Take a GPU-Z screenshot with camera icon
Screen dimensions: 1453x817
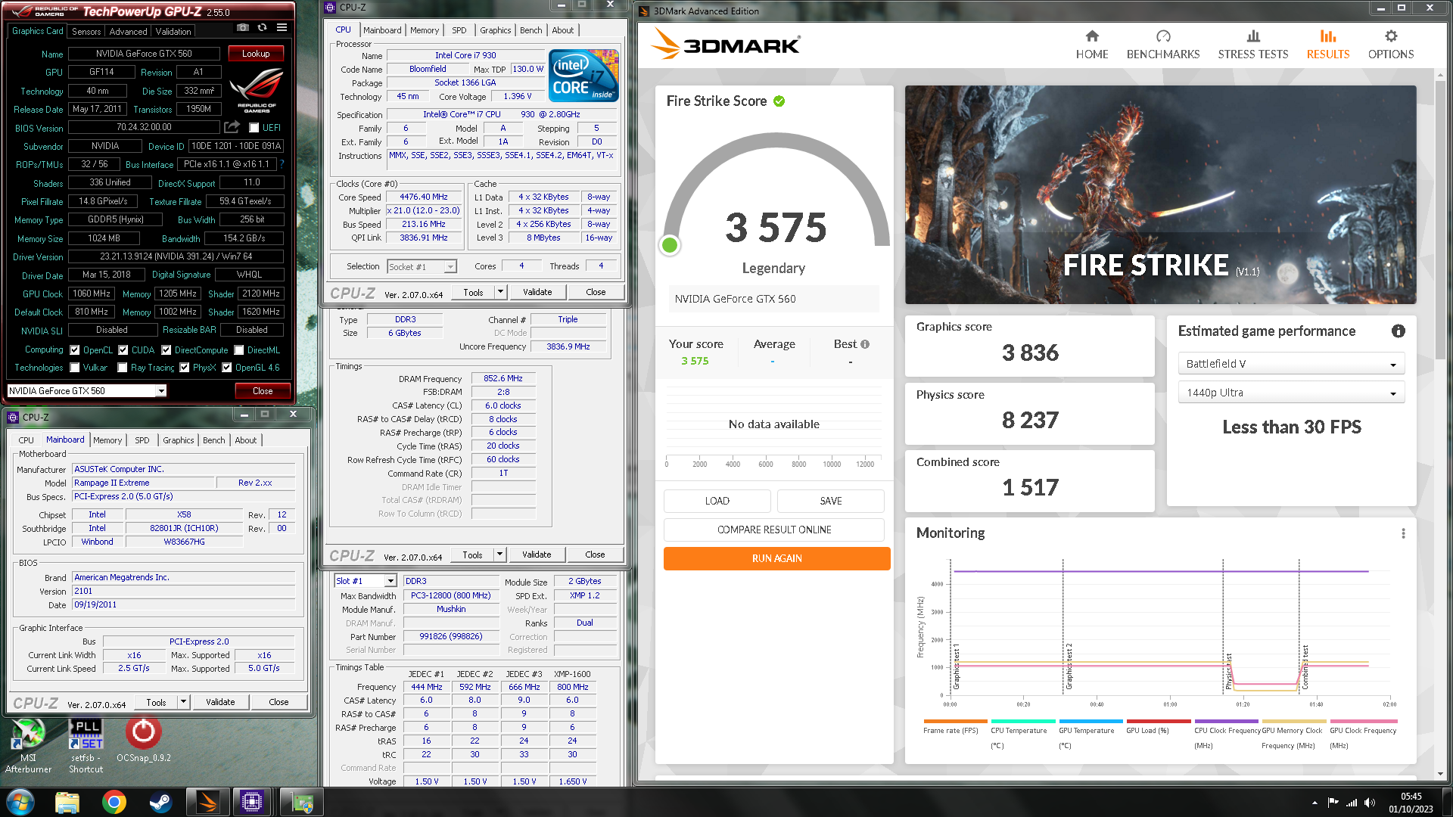coord(242,27)
